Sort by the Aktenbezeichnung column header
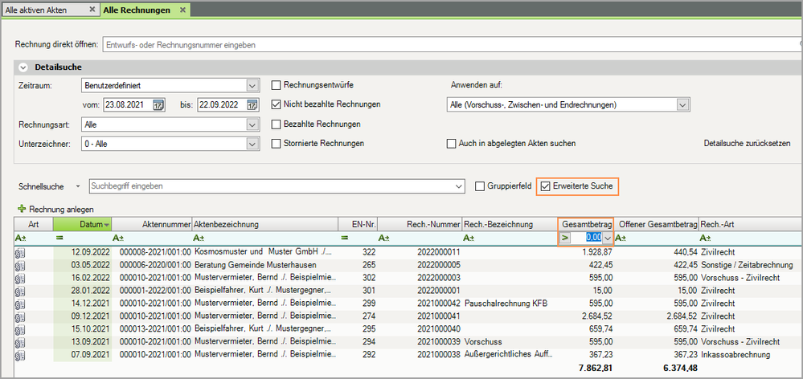Screen dimensions: 803x379 point(264,225)
